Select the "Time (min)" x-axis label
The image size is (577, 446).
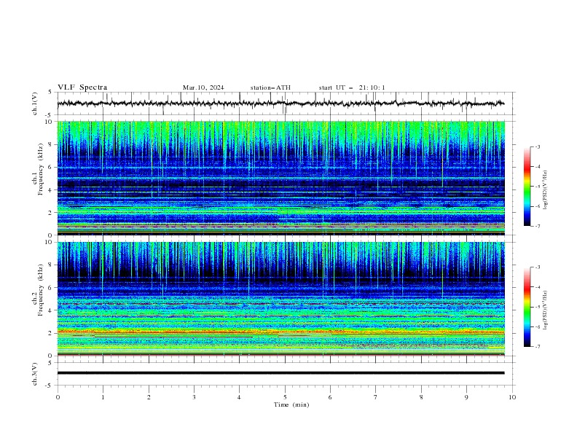[x=291, y=404]
